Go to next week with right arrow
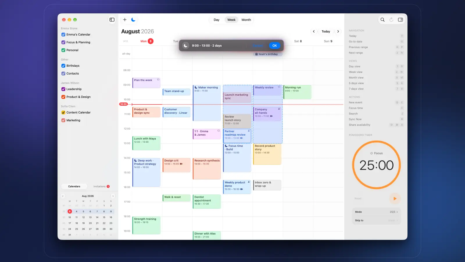465x262 pixels. pyautogui.click(x=338, y=31)
